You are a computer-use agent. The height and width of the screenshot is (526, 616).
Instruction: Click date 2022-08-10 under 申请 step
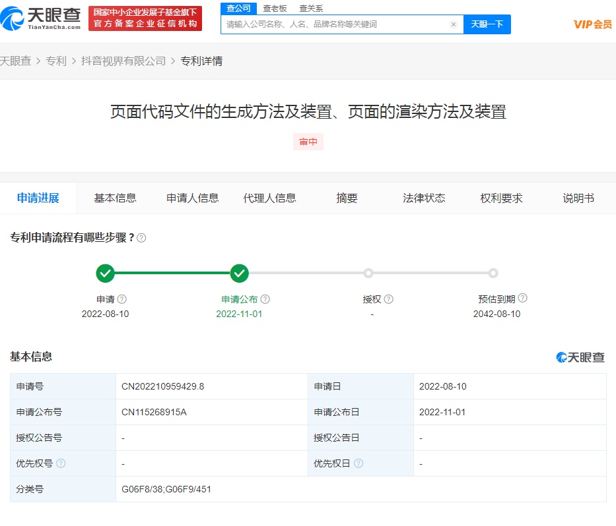coord(105,314)
